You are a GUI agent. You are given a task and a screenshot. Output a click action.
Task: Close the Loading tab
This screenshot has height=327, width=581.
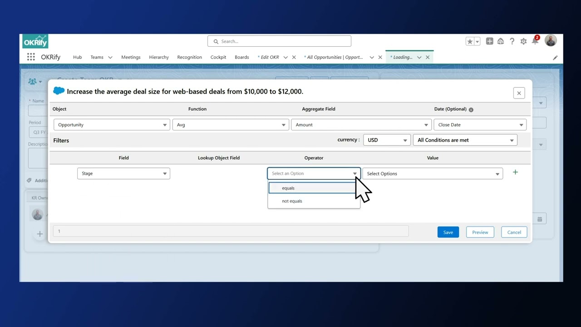tap(428, 57)
